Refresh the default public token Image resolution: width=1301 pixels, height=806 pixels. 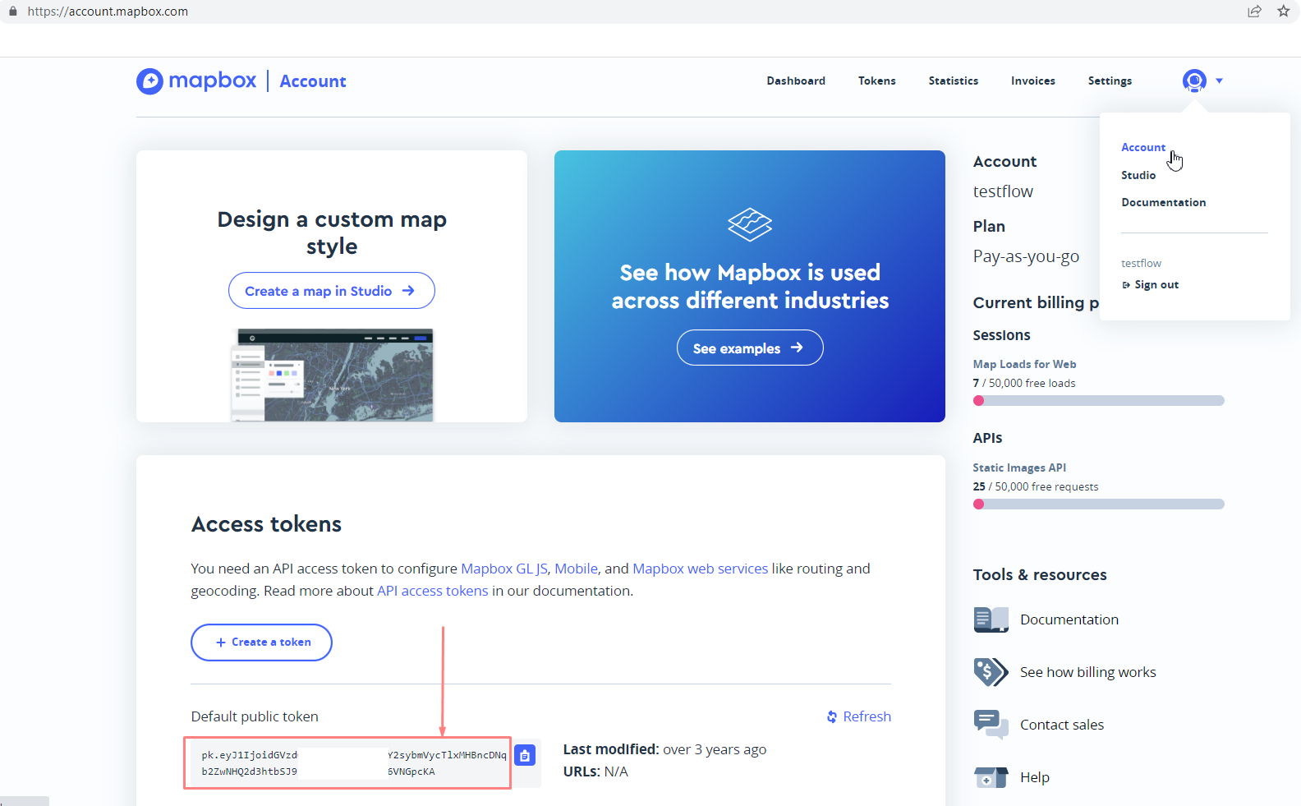[858, 716]
